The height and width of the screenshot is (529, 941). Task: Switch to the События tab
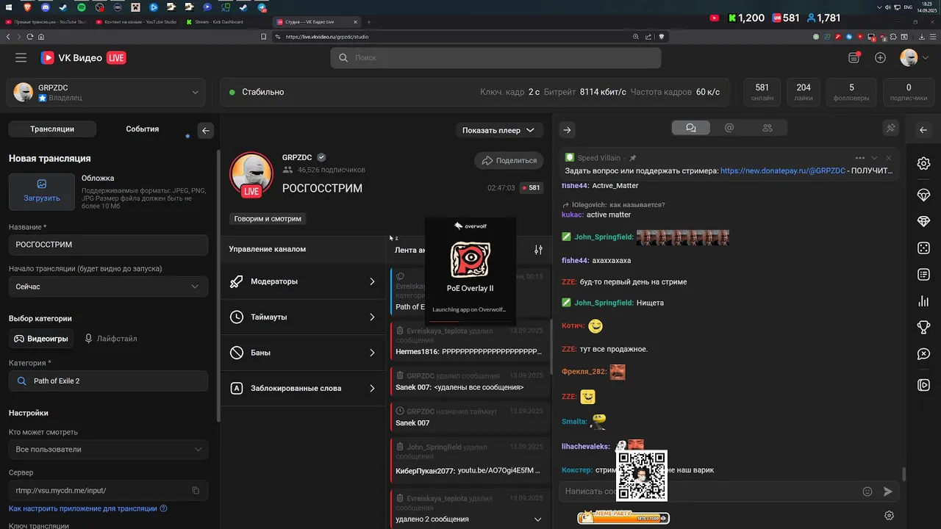tap(142, 129)
